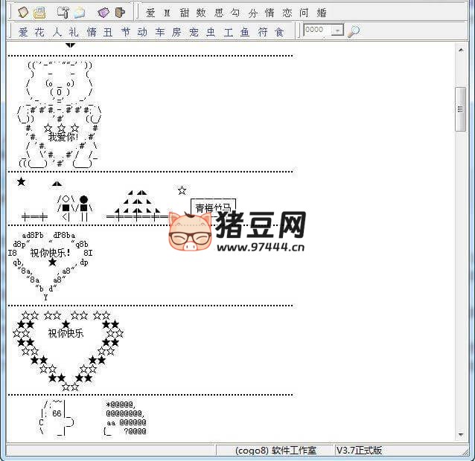This screenshot has height=461, width=475.
Task: Click the 我爱你! text in the bear art
Action: click(x=63, y=137)
